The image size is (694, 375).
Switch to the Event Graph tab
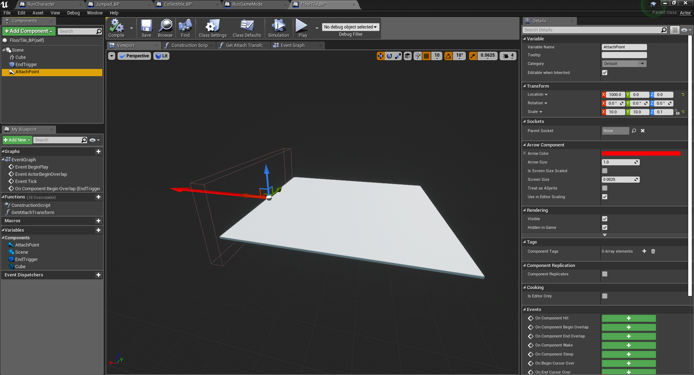coord(292,45)
